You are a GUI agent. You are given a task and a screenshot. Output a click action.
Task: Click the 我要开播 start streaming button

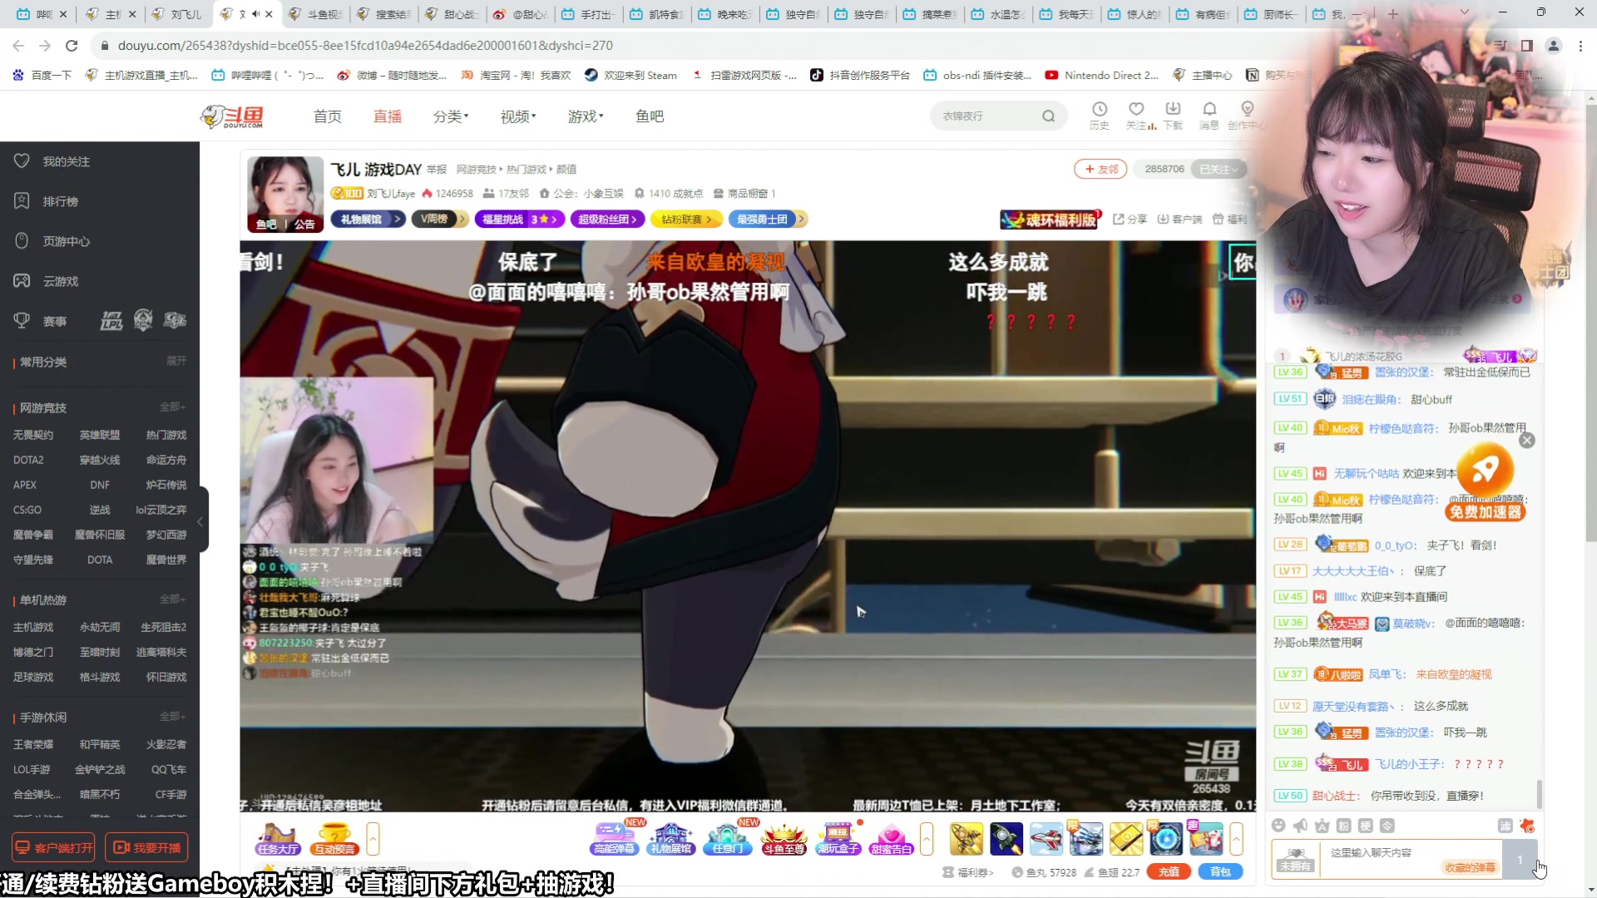tap(146, 847)
